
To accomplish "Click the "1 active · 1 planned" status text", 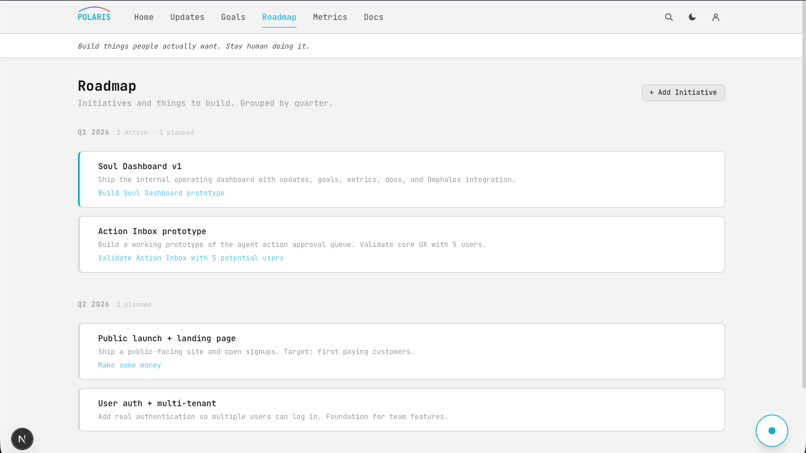I will (155, 133).
